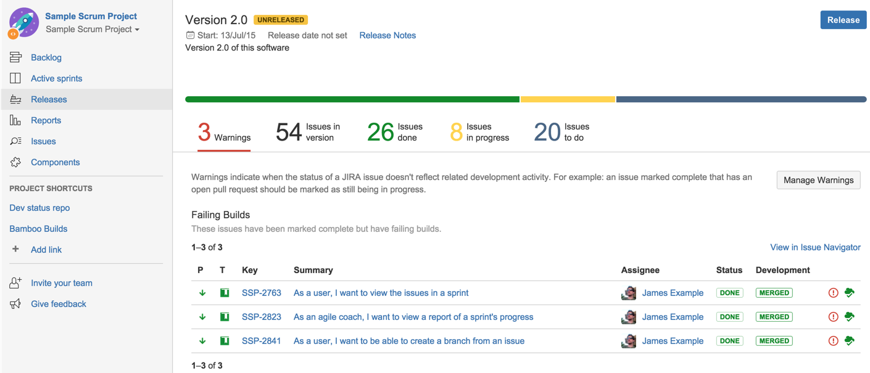Click green build icon for SSP-2841
The height and width of the screenshot is (373, 870).
(850, 341)
